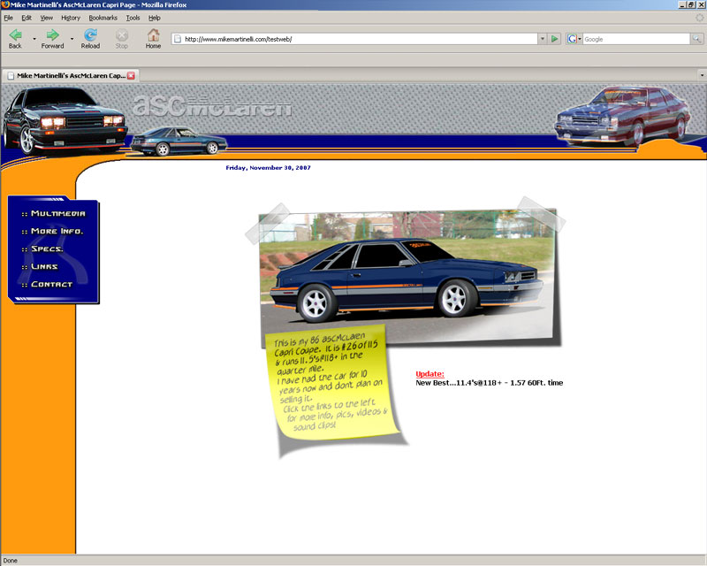Open the Tools menu

133,18
